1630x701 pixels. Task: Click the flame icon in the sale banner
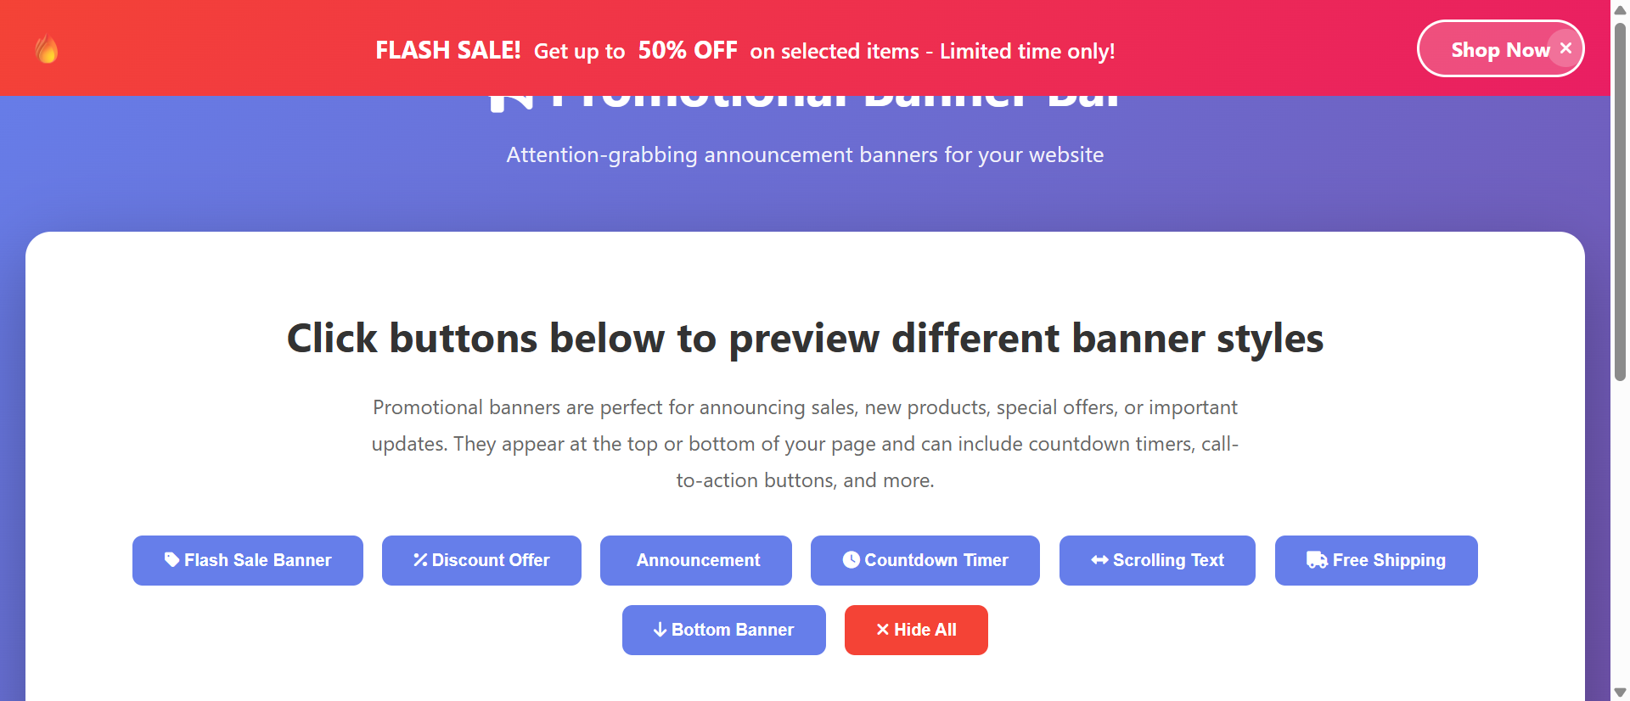click(47, 48)
